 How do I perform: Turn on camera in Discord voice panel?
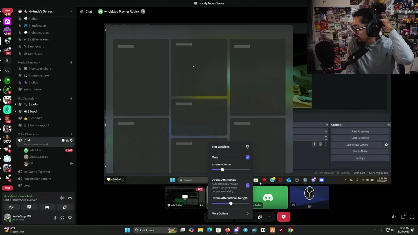click(11, 207)
